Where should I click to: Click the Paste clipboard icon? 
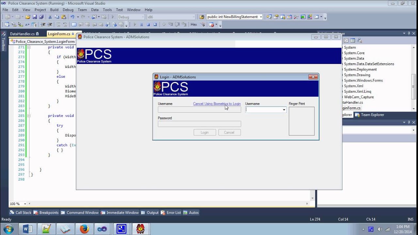63,17
